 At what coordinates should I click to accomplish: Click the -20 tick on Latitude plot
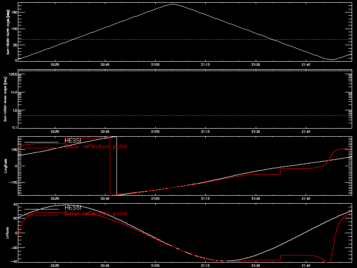(x=14, y=248)
